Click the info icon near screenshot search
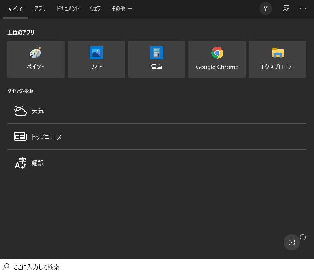314x272 pixels. coord(303,237)
